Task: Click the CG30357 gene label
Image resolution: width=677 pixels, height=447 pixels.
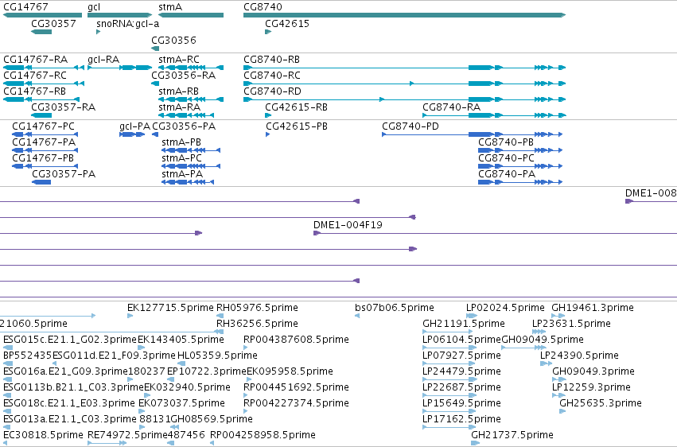Action: click(53, 23)
